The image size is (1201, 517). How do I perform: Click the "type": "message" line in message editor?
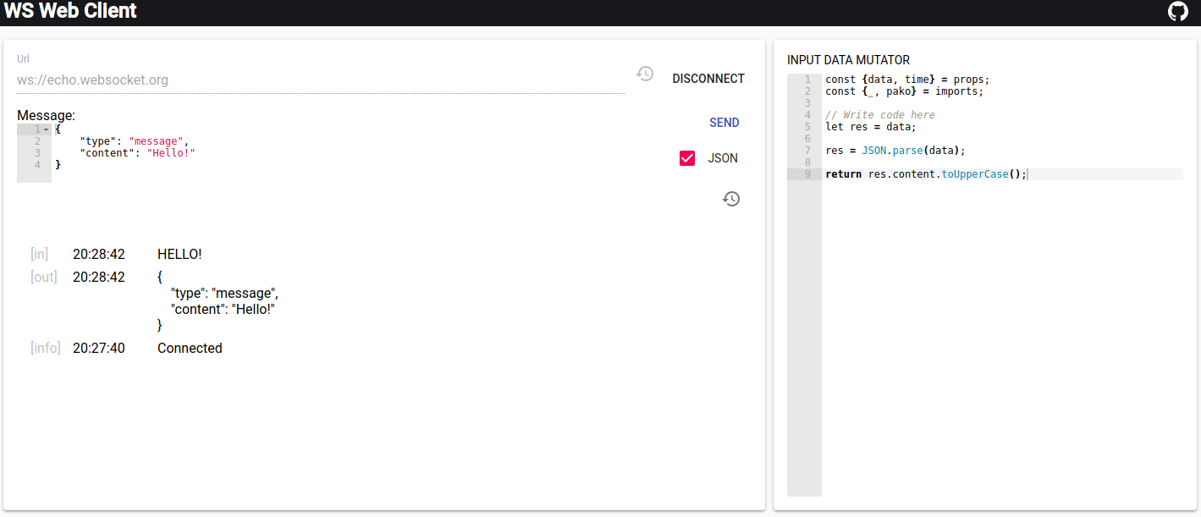133,141
